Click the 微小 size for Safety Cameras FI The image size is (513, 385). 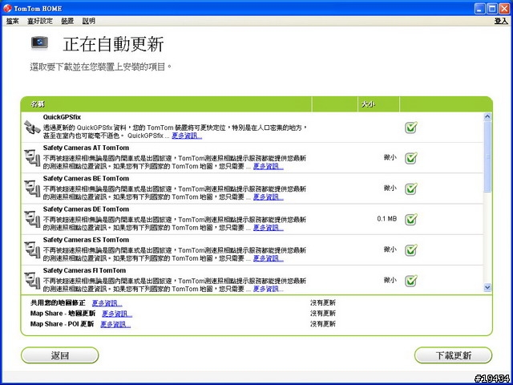pyautogui.click(x=390, y=281)
